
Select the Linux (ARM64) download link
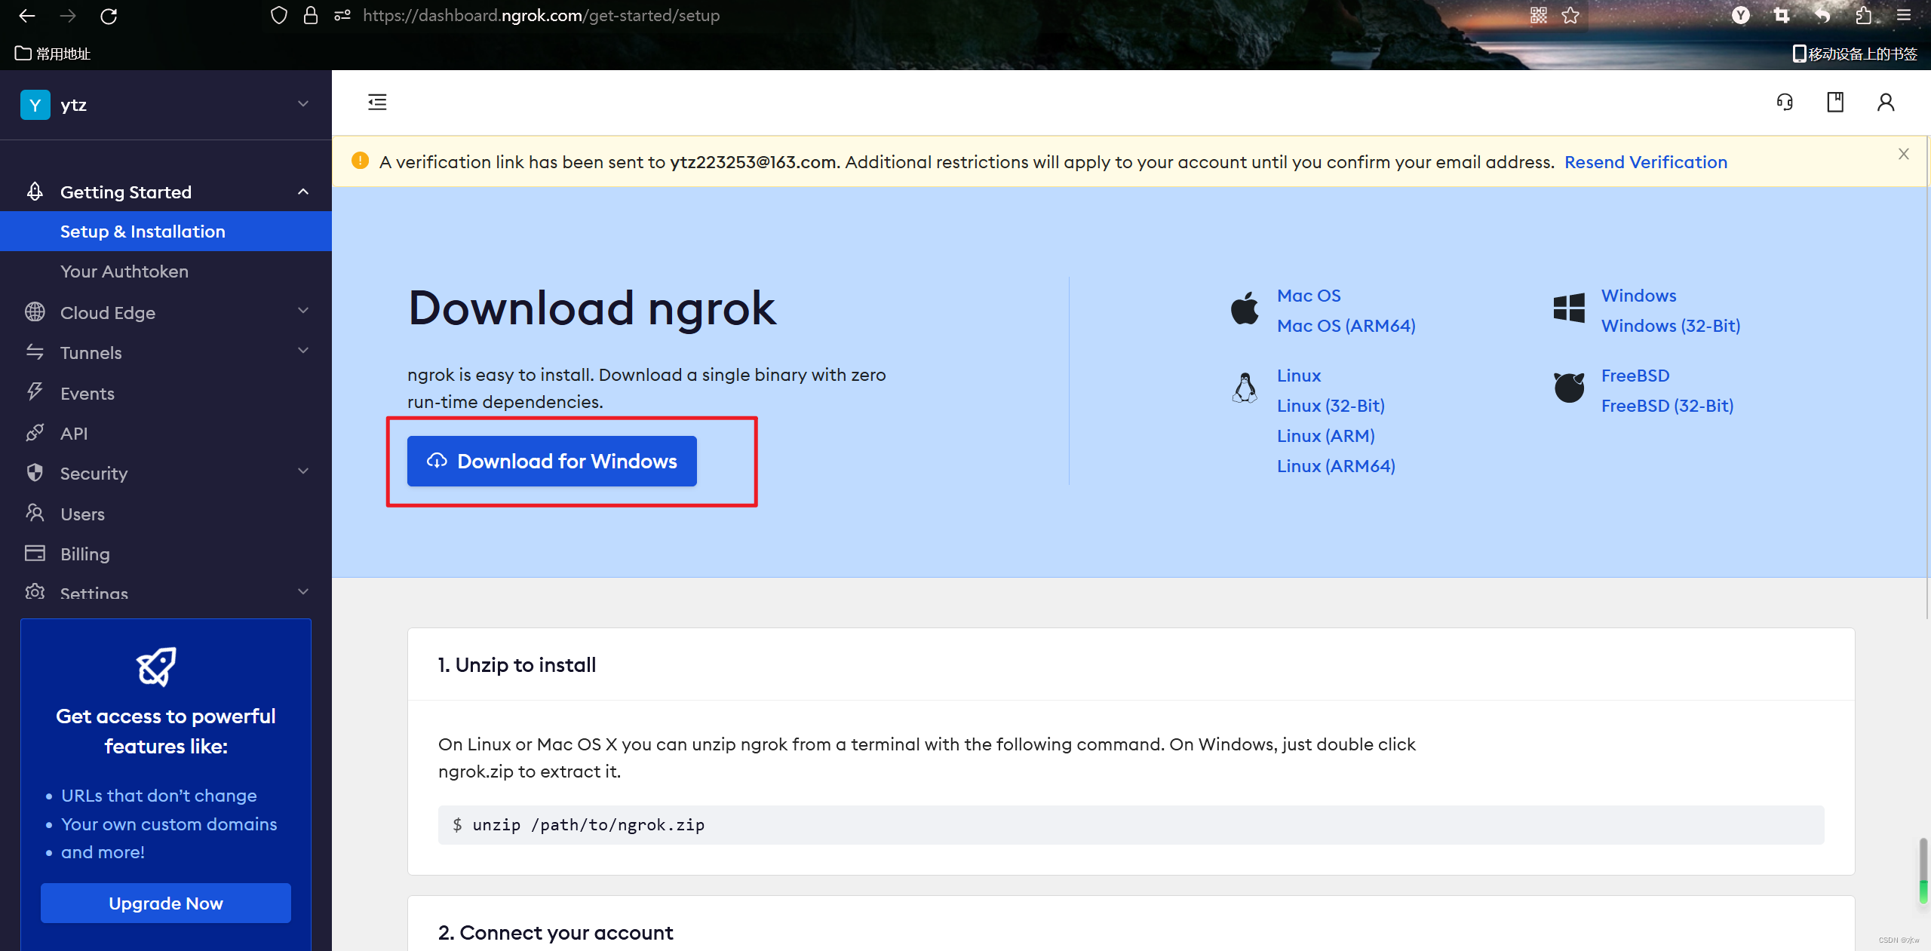(x=1336, y=466)
